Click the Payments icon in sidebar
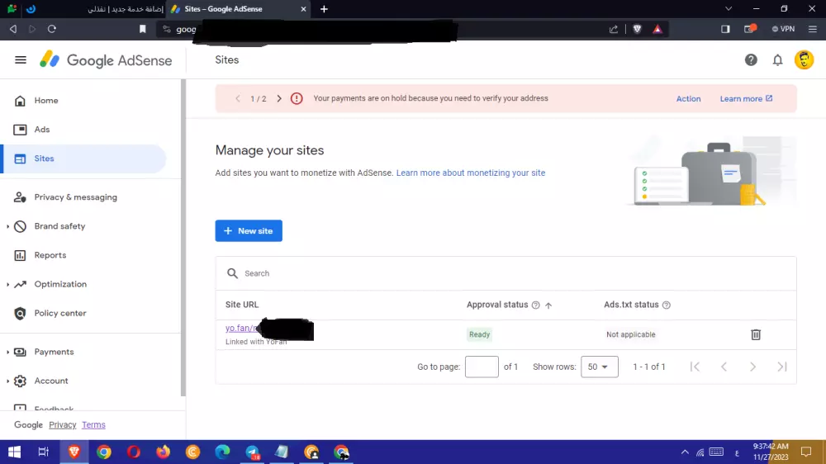The height and width of the screenshot is (464, 826). [20, 352]
